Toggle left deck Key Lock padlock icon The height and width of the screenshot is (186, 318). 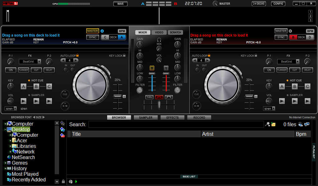point(124,55)
